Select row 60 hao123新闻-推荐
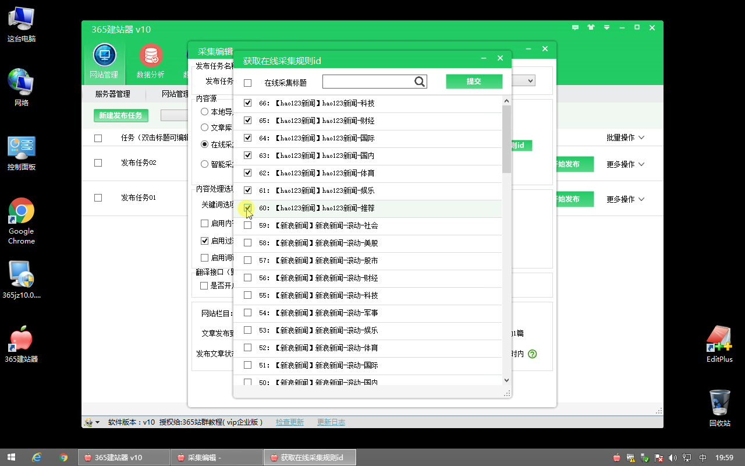 368,208
